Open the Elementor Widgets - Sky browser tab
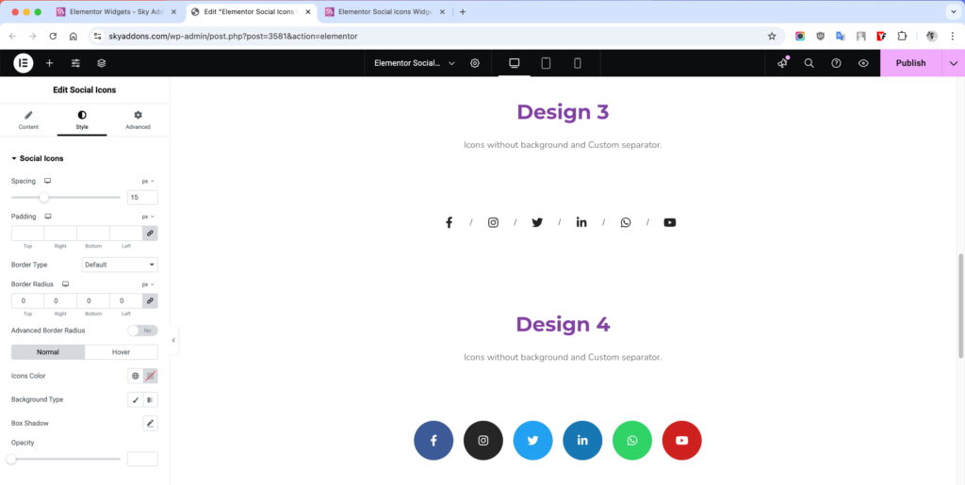The image size is (965, 485). tap(115, 11)
